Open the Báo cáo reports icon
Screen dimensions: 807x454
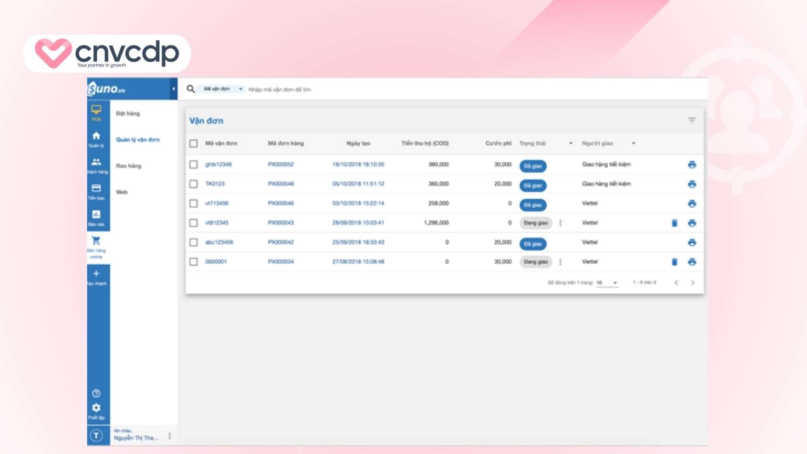[96, 217]
